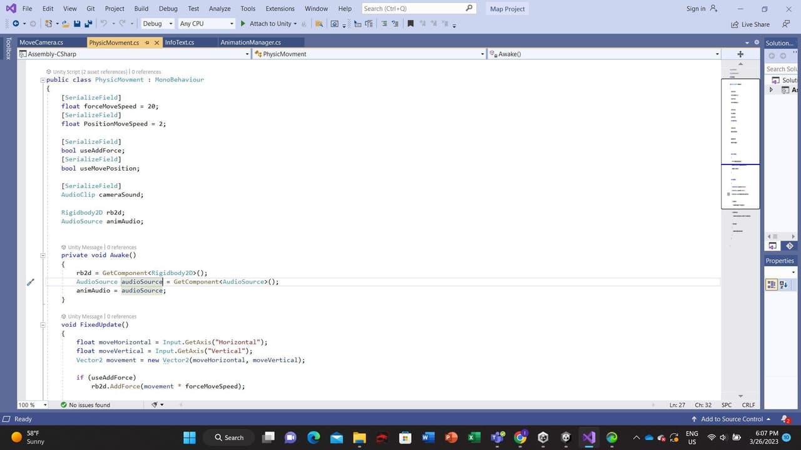This screenshot has height=450, width=801.
Task: Open the editor tabs overflow dropdown
Action: (x=747, y=42)
